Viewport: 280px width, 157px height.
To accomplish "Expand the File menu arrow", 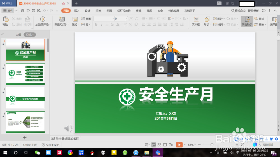I will 16,11.
